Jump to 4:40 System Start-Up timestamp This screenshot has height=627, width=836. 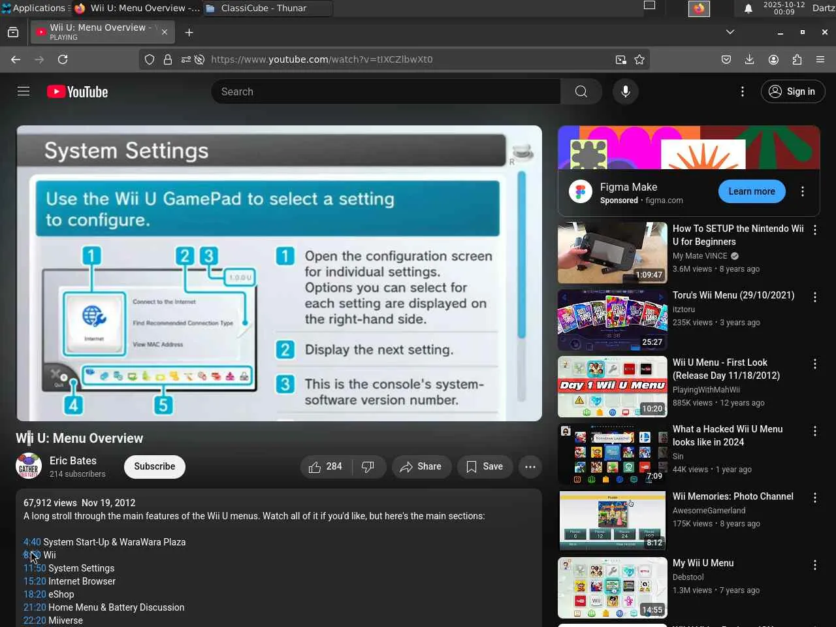pos(32,542)
